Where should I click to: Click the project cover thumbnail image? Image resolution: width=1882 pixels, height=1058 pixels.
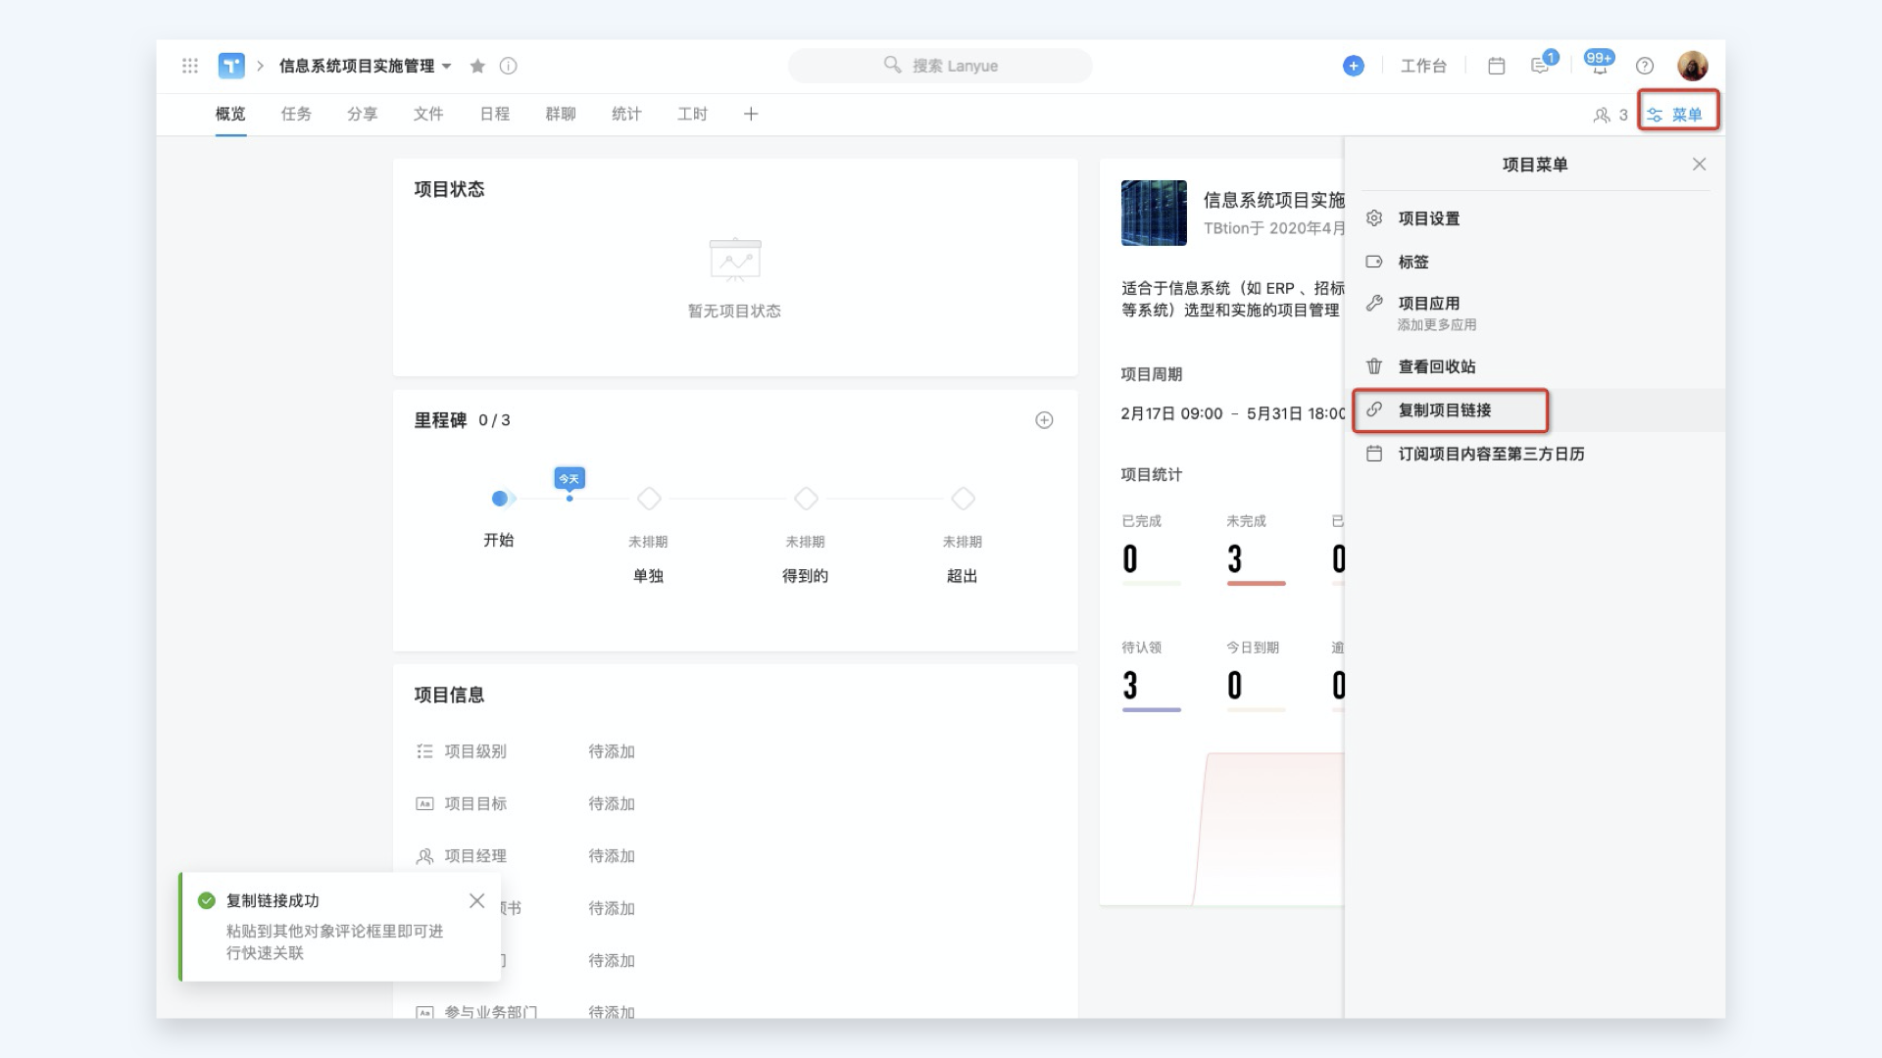coord(1154,213)
